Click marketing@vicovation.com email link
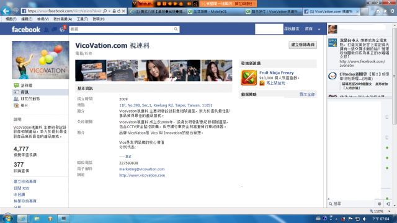Viewport: 397px width, 223px height. coord(142,169)
